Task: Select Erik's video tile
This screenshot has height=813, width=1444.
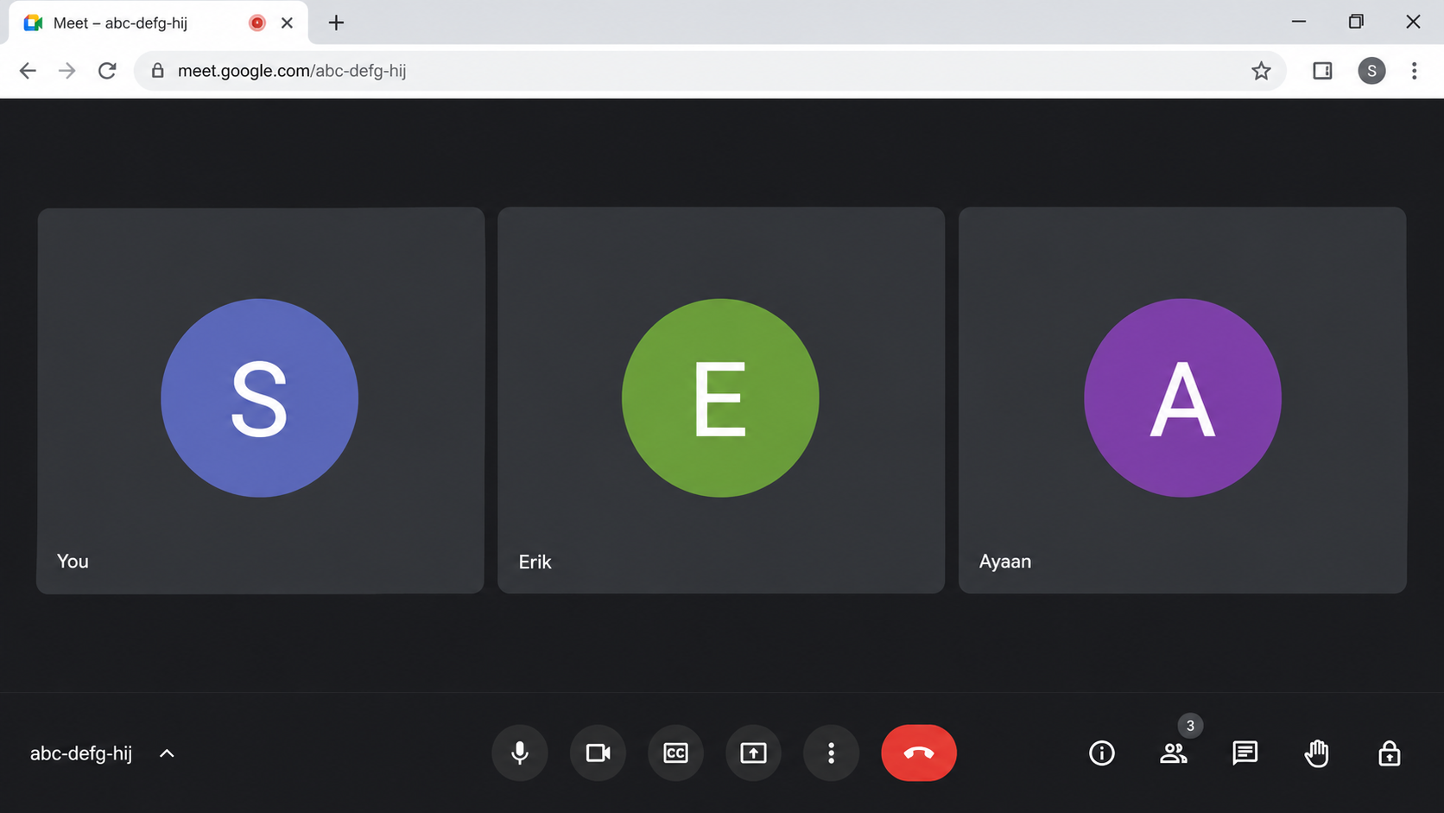Action: tap(721, 400)
